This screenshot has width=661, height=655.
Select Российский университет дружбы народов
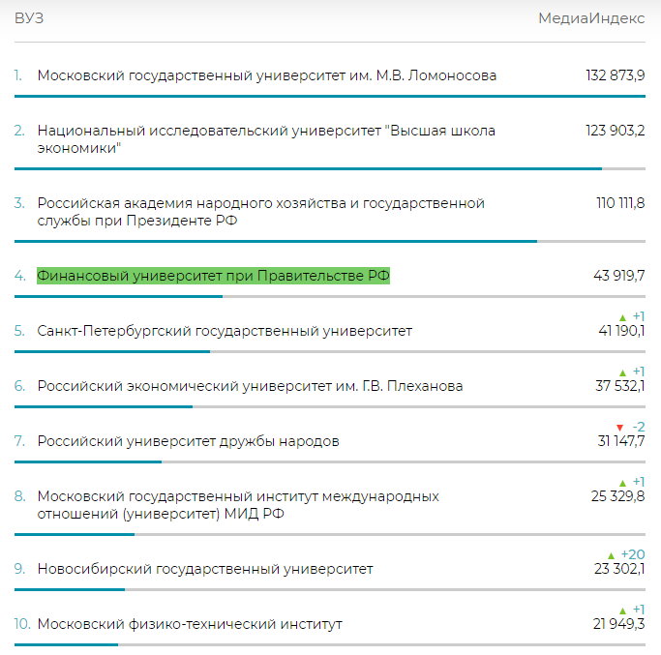point(189,441)
